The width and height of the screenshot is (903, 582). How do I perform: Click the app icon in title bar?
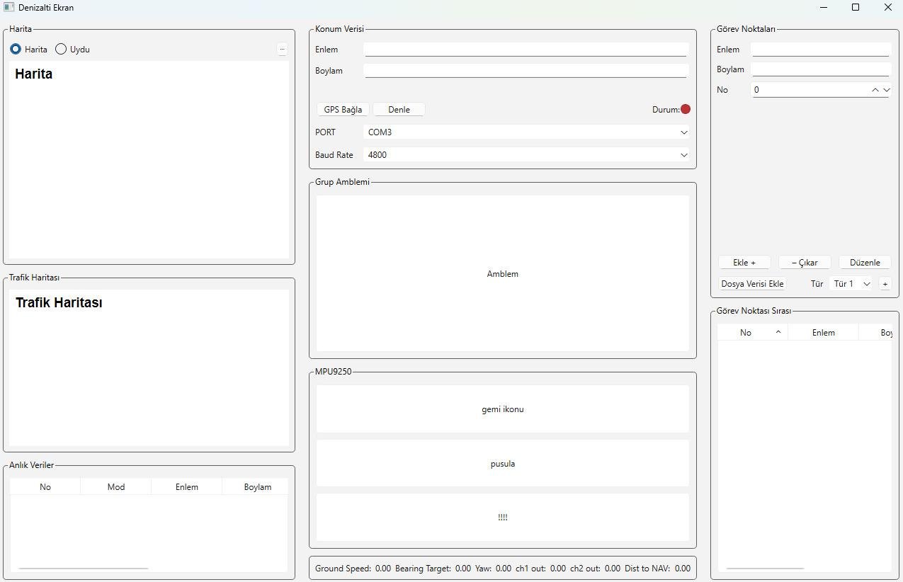tap(8, 7)
